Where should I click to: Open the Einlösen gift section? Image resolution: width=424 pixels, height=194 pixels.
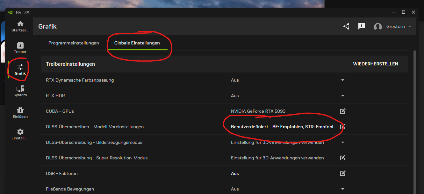(20, 113)
